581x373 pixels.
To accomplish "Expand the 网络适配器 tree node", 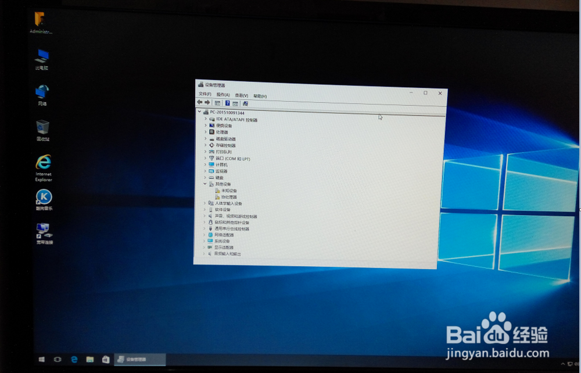I will [x=205, y=235].
